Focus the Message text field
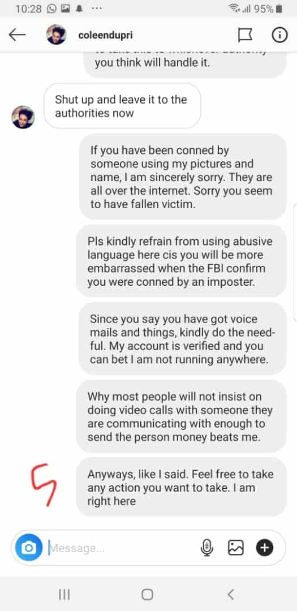The width and height of the screenshot is (297, 611). coord(121,548)
